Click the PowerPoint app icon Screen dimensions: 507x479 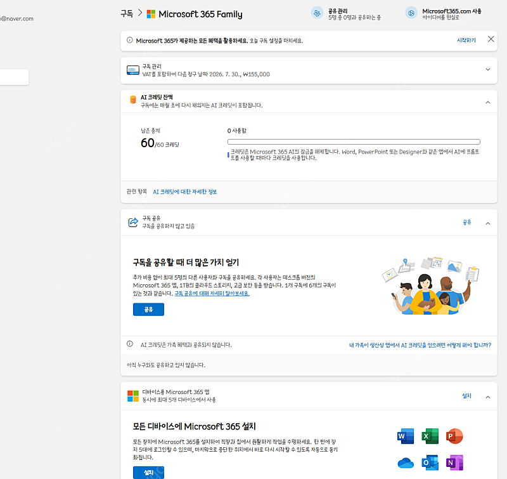454,436
